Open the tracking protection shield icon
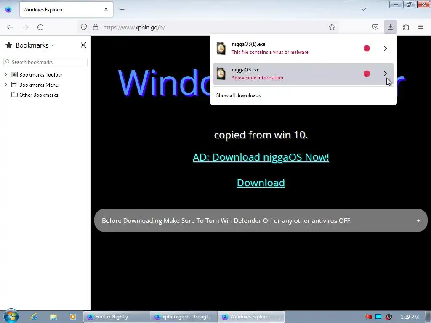This screenshot has width=431, height=323. tap(84, 27)
